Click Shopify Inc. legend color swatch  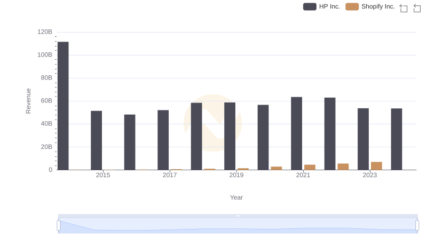click(352, 6)
